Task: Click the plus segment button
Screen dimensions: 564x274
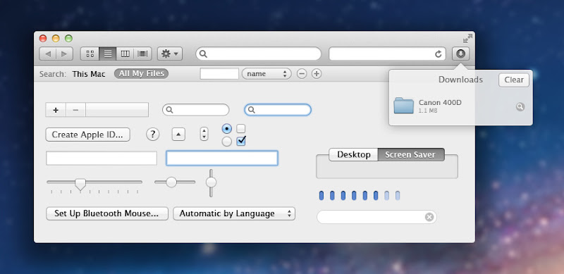Action: tap(56, 110)
